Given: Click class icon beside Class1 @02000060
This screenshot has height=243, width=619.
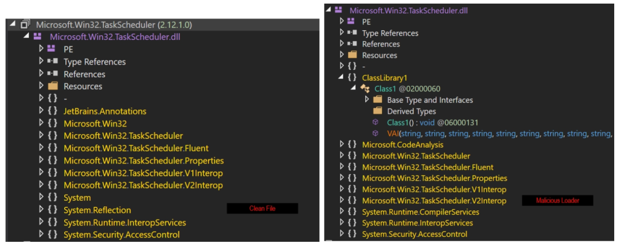Looking at the screenshot, I should click(x=365, y=89).
